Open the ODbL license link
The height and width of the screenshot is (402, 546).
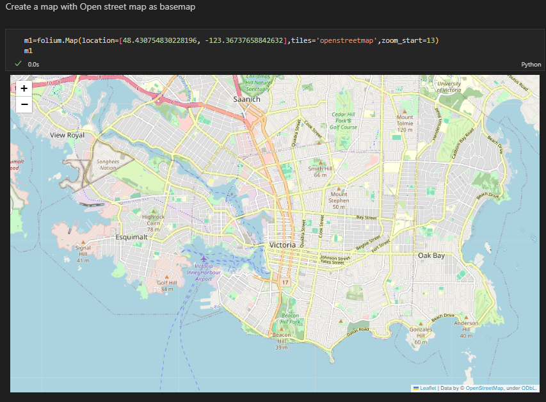pos(528,388)
